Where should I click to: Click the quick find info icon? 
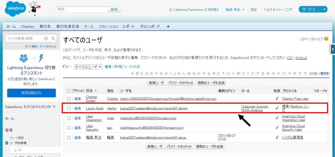pos(46,39)
